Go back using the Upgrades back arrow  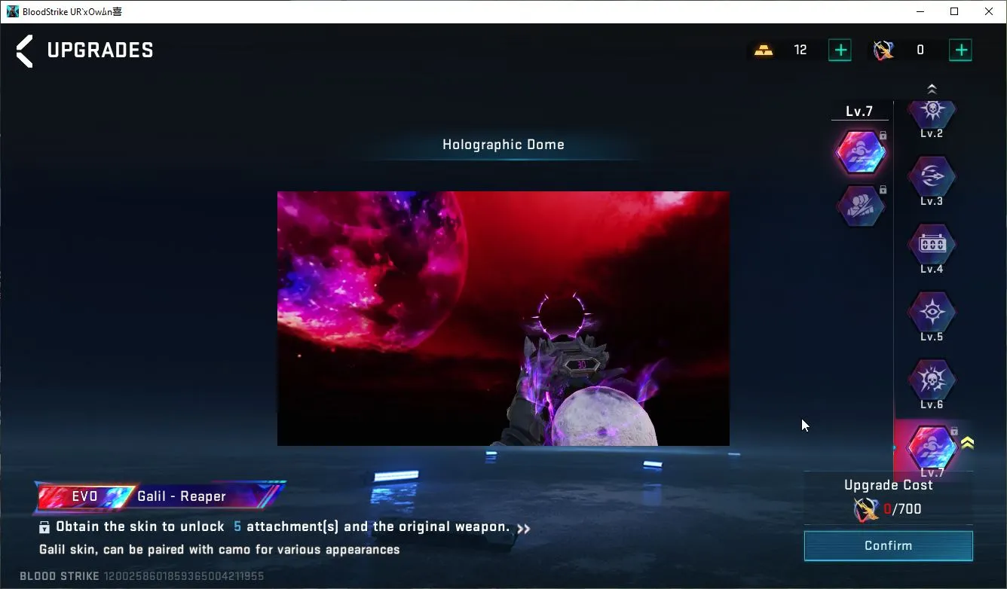pyautogui.click(x=25, y=50)
